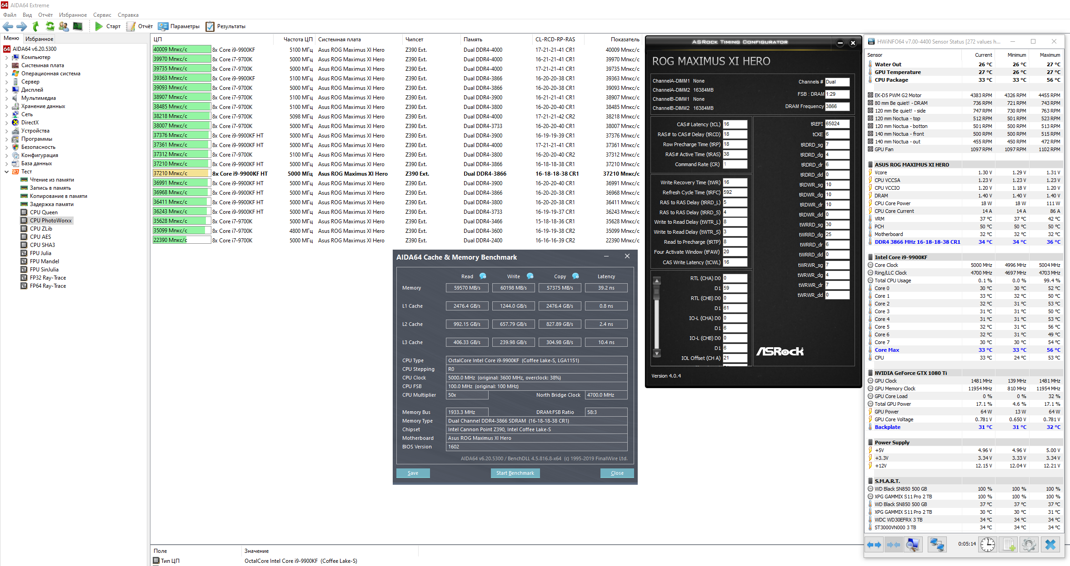Toggle the Memory Copy info bubble
Image resolution: width=1070 pixels, height=566 pixels.
575,276
